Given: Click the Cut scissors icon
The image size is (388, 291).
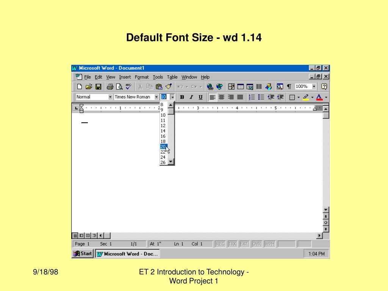Looking at the screenshot, I should pos(140,87).
